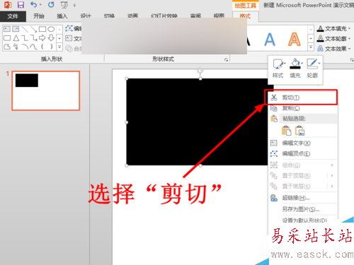Expand the full shapes gallery
354x265 pixels.
59,47
